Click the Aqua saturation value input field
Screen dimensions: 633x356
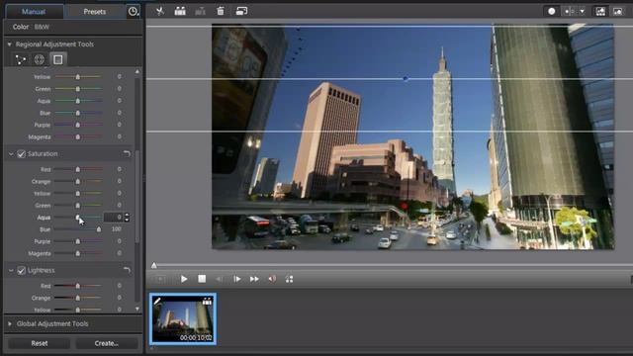click(x=114, y=218)
